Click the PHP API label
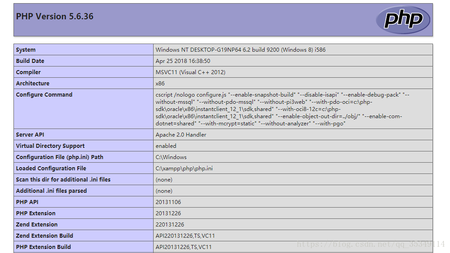 27,202
